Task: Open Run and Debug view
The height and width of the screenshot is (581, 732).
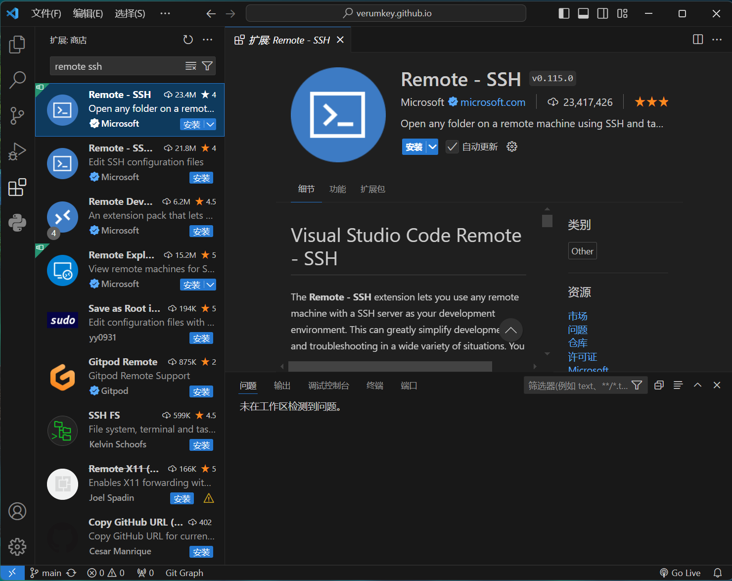Action: [17, 151]
